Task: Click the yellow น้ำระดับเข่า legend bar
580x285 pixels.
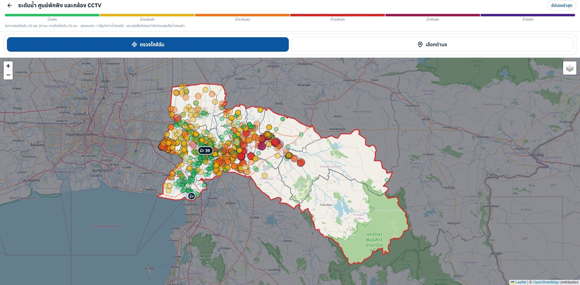Action: coord(147,15)
